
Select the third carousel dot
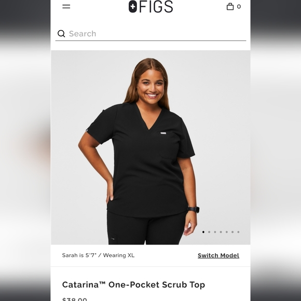click(215, 232)
